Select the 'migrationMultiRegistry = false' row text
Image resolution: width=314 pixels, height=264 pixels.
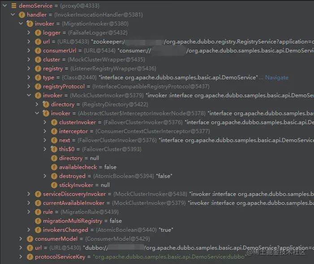(82, 221)
